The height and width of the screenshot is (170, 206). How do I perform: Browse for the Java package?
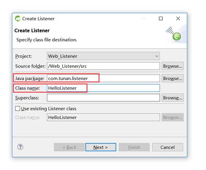(173, 78)
